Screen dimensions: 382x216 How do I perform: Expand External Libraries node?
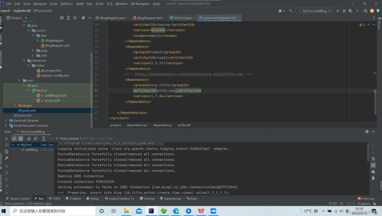click(x=6, y=120)
